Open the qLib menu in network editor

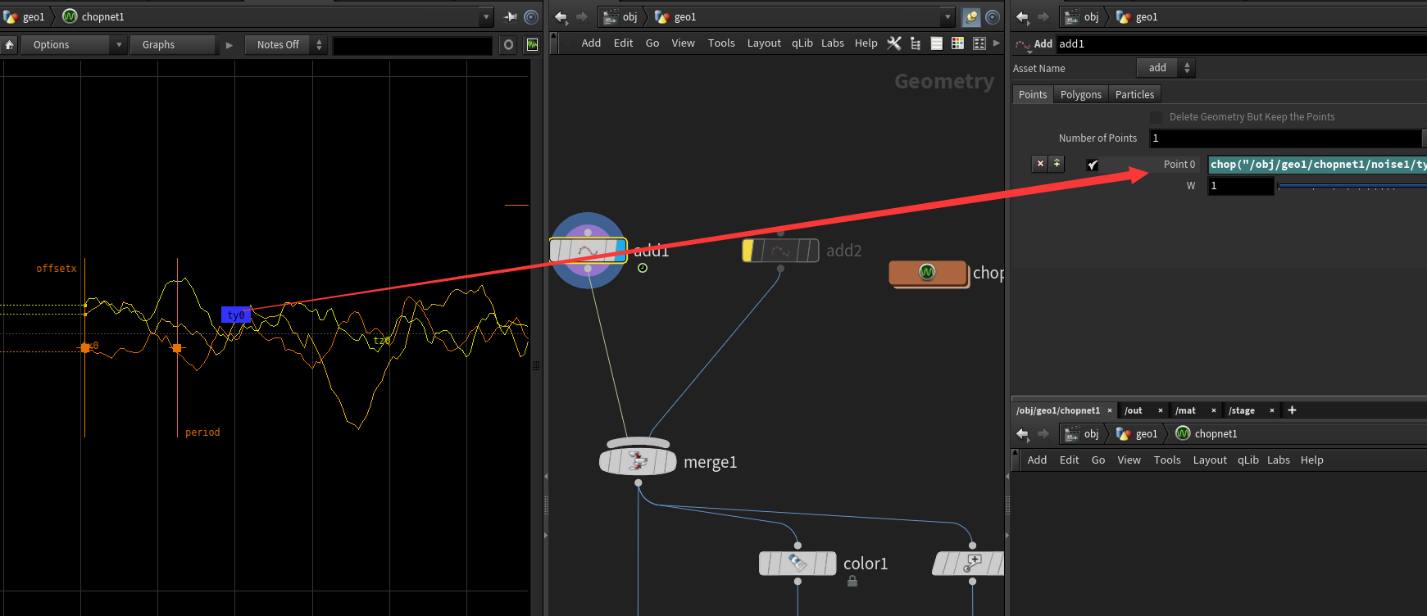coord(802,43)
